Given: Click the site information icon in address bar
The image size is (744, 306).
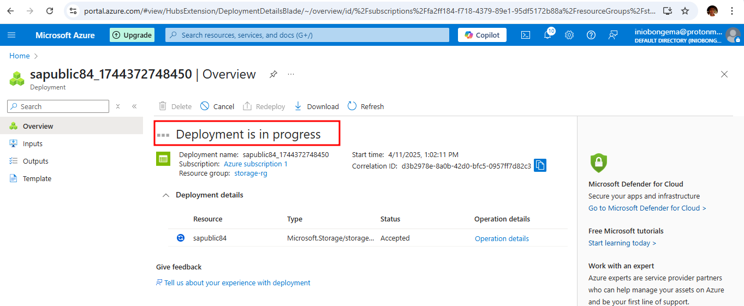Looking at the screenshot, I should point(73,11).
